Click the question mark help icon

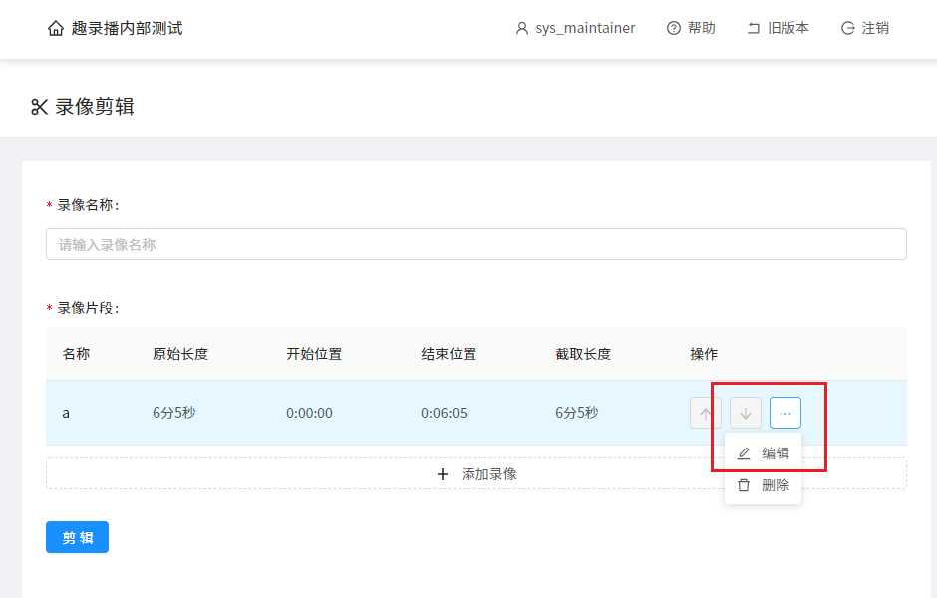pos(674,28)
